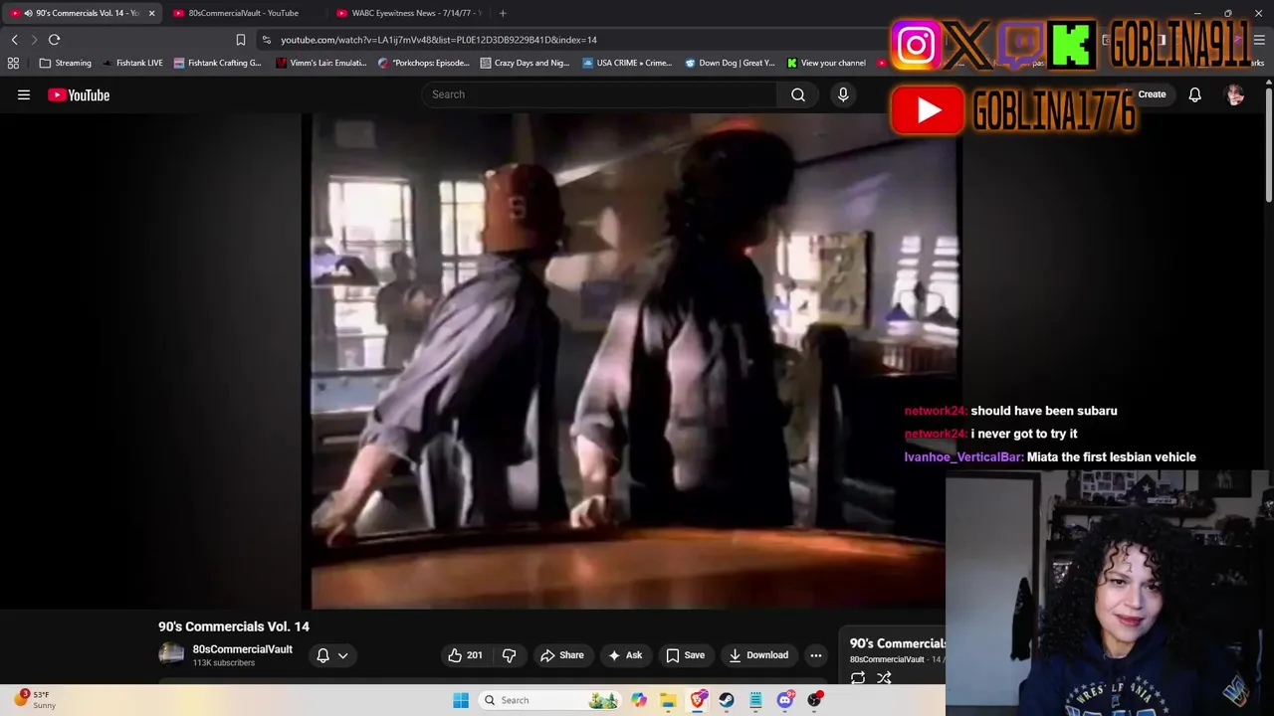Dislike the 90's Commercials video
The width and height of the screenshot is (1274, 716).
[x=509, y=655]
